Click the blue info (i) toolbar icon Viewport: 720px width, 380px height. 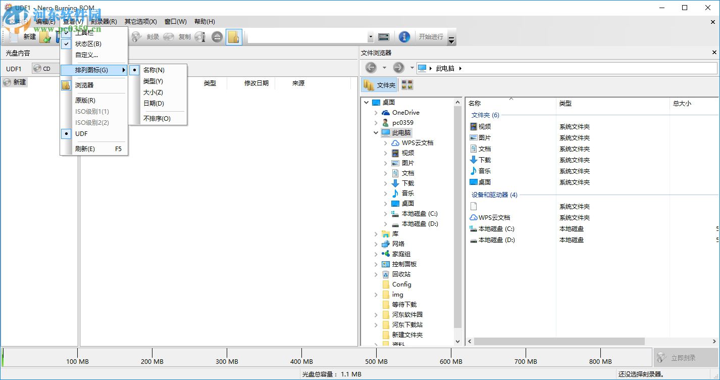coord(404,36)
